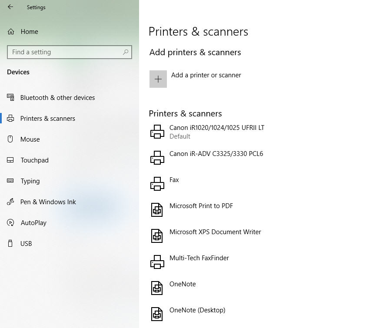Screen dimensions: 392x328
Task: Click the Default status text
Action: 180,136
